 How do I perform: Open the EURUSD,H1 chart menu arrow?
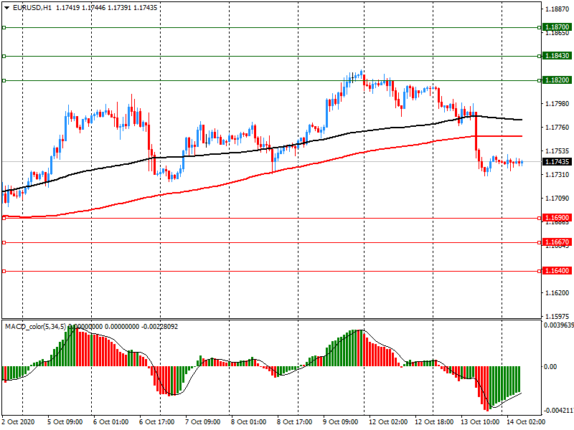[x=6, y=8]
